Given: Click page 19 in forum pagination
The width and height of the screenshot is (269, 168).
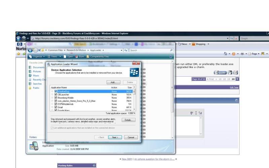Looking at the screenshot, I should [229, 79].
